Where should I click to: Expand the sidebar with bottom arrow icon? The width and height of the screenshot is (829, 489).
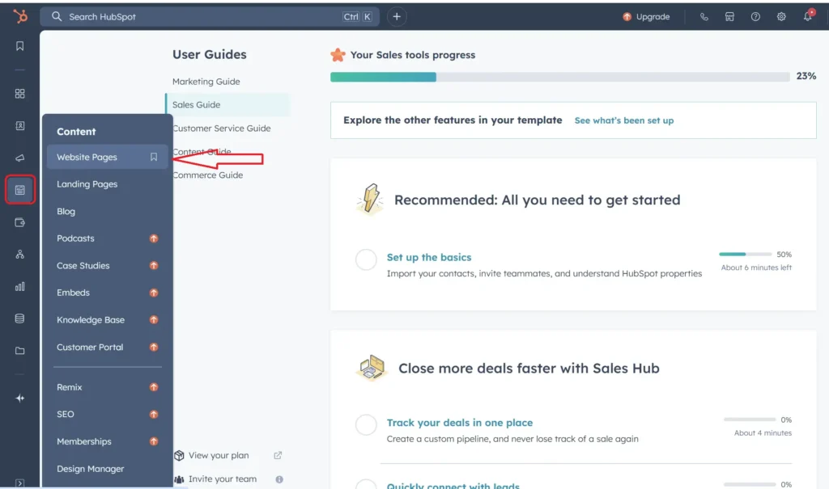click(x=19, y=483)
